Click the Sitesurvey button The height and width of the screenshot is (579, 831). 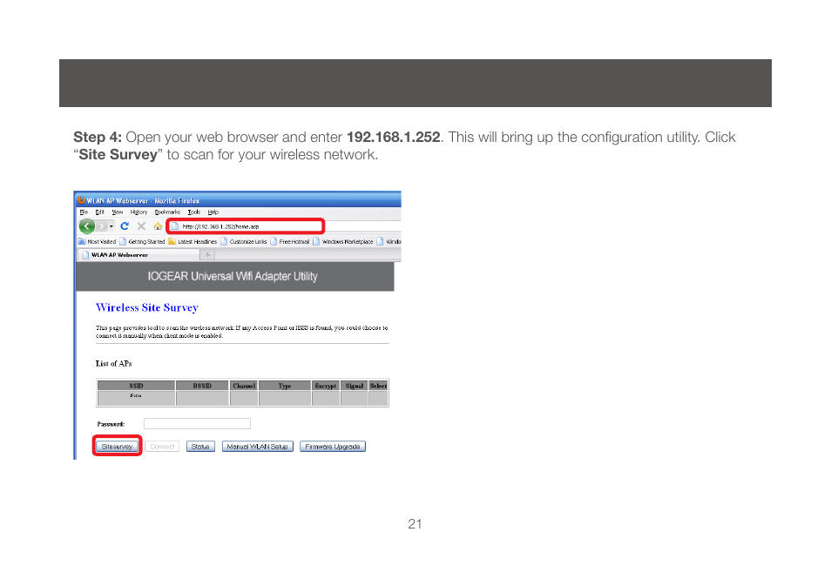(117, 447)
